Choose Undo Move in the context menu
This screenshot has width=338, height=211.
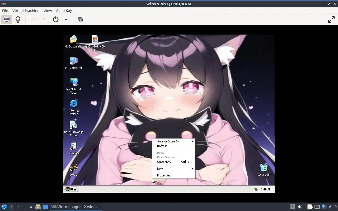174,162
